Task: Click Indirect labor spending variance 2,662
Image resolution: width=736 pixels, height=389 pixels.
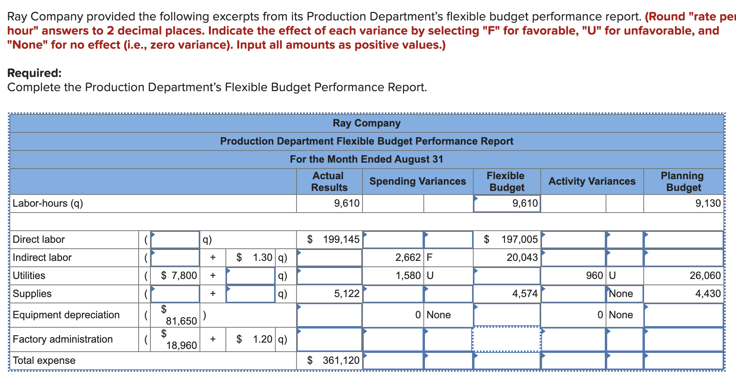Action: [x=408, y=257]
